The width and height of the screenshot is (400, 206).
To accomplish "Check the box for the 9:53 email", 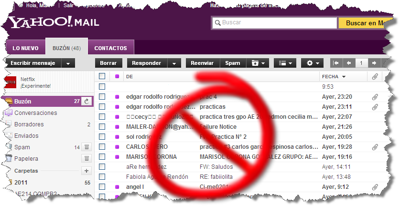I will (102, 87).
